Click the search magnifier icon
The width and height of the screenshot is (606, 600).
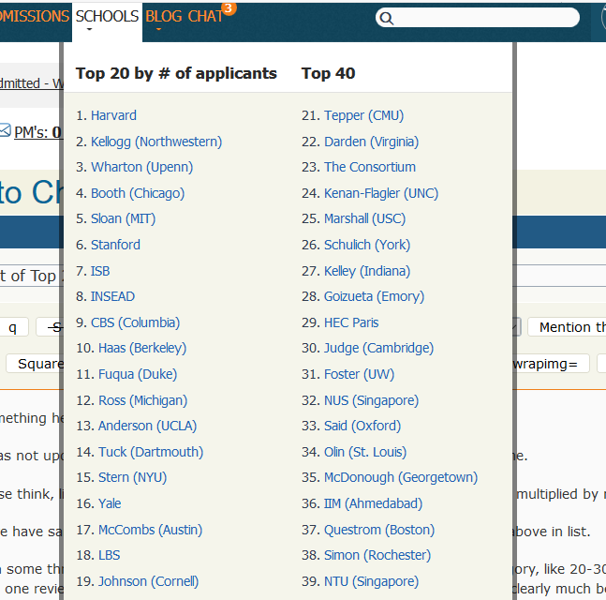click(x=386, y=18)
